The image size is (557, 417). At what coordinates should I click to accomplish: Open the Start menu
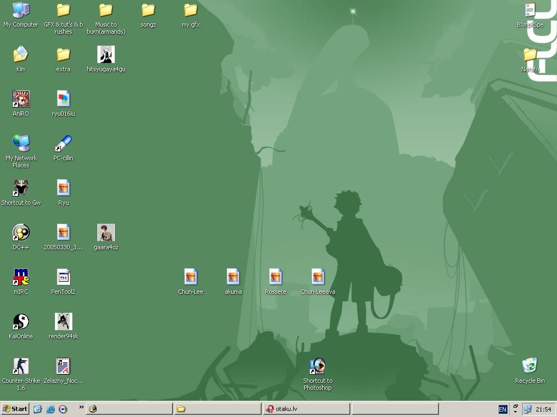click(x=15, y=409)
